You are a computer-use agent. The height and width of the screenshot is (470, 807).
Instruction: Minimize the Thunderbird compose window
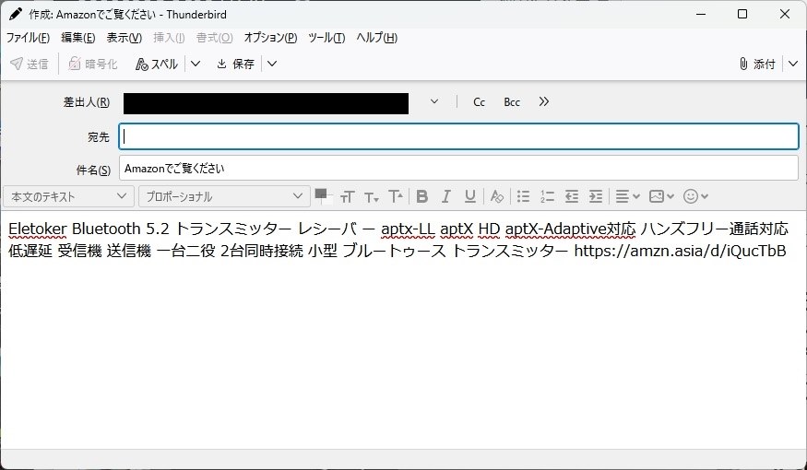click(700, 14)
